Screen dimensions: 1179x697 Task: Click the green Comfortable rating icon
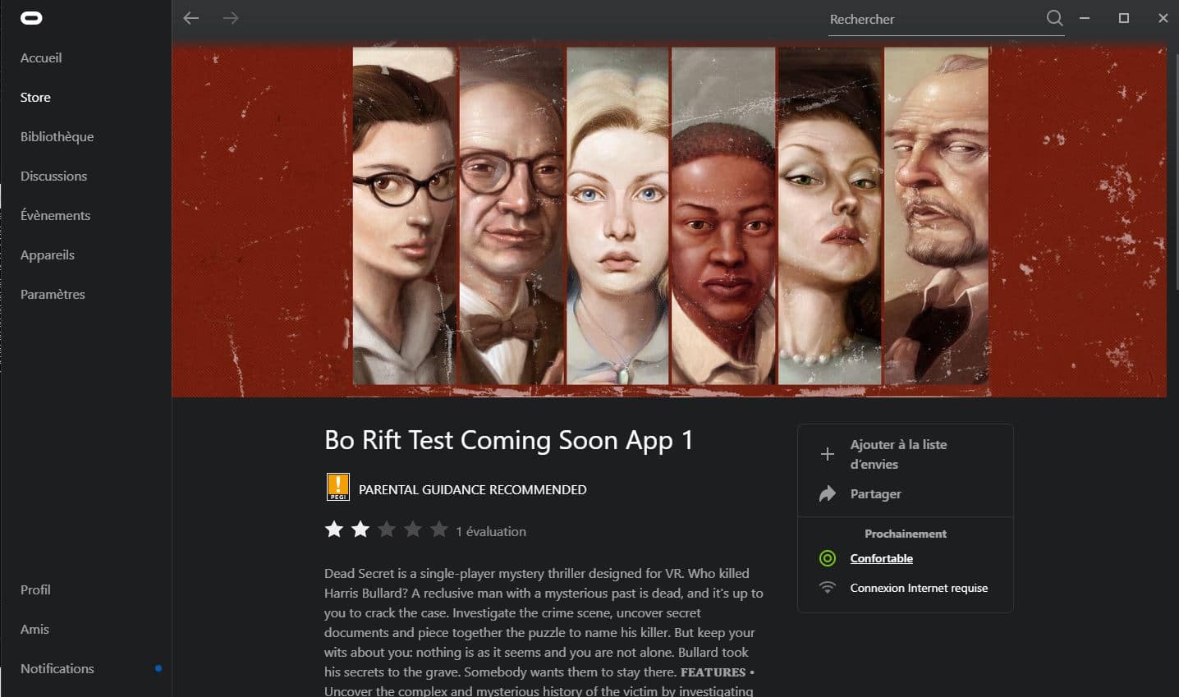[828, 558]
